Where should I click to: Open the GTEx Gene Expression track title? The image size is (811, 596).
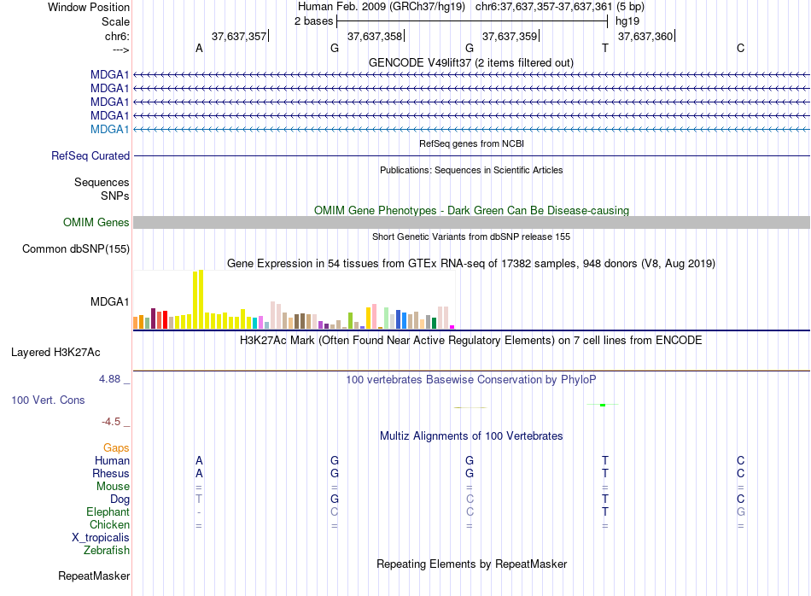click(x=471, y=263)
